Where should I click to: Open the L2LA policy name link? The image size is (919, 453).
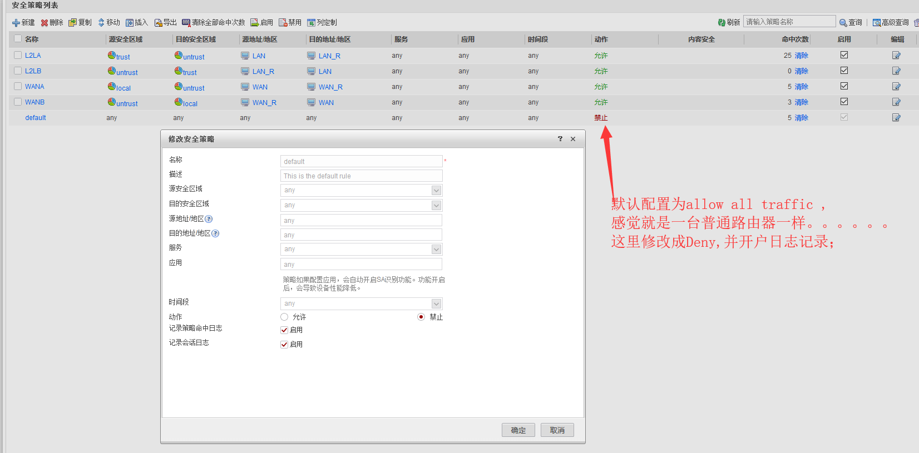tap(33, 56)
